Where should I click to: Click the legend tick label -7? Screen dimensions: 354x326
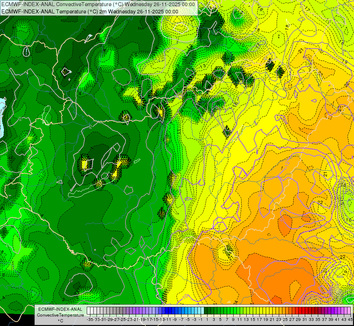(x=181, y=320)
